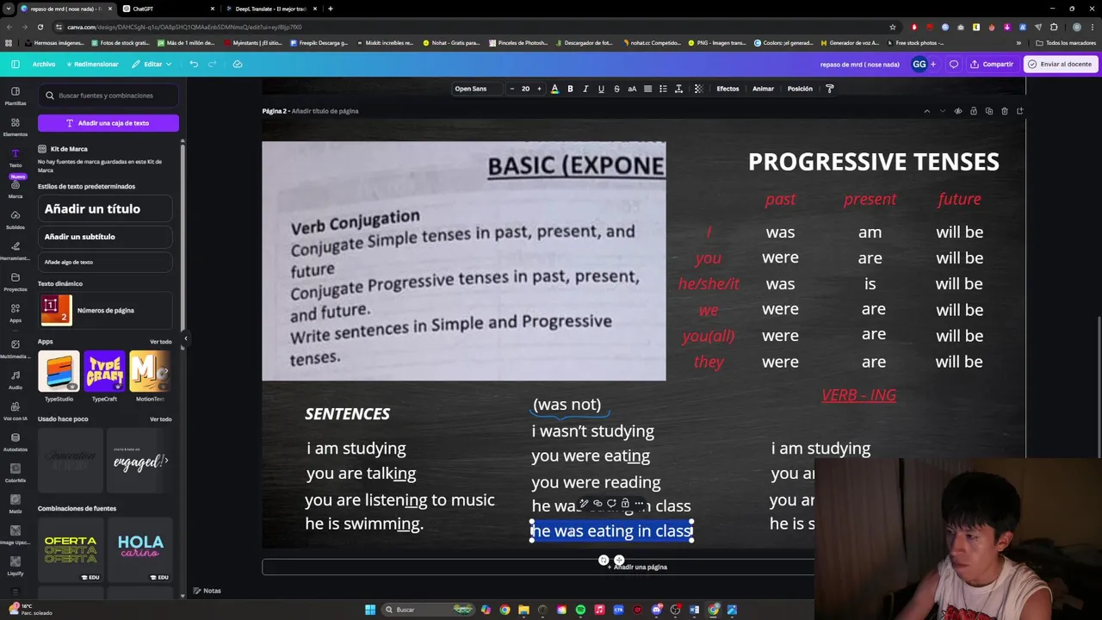Open the Editar dropdown menu
This screenshot has height=620, width=1102.
(152, 64)
